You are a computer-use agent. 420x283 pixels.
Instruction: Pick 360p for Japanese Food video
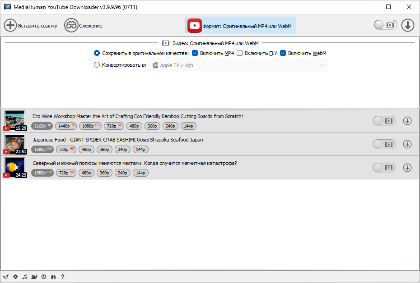coord(104,149)
